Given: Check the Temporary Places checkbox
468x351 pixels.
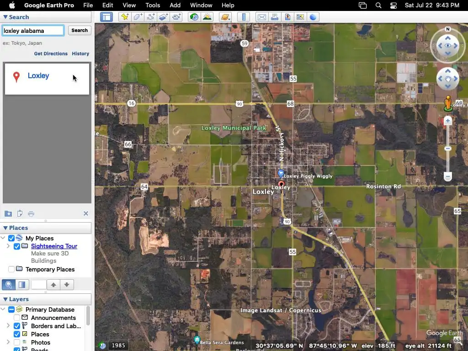Looking at the screenshot, I should (x=11, y=269).
